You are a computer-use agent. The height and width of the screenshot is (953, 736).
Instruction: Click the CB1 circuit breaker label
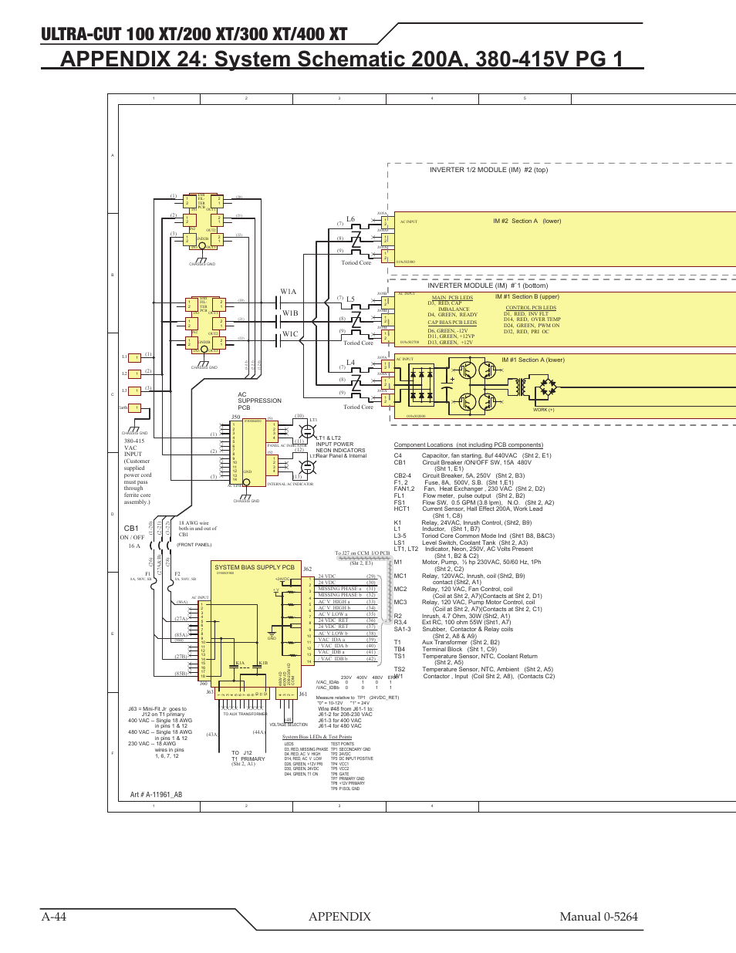131,529
